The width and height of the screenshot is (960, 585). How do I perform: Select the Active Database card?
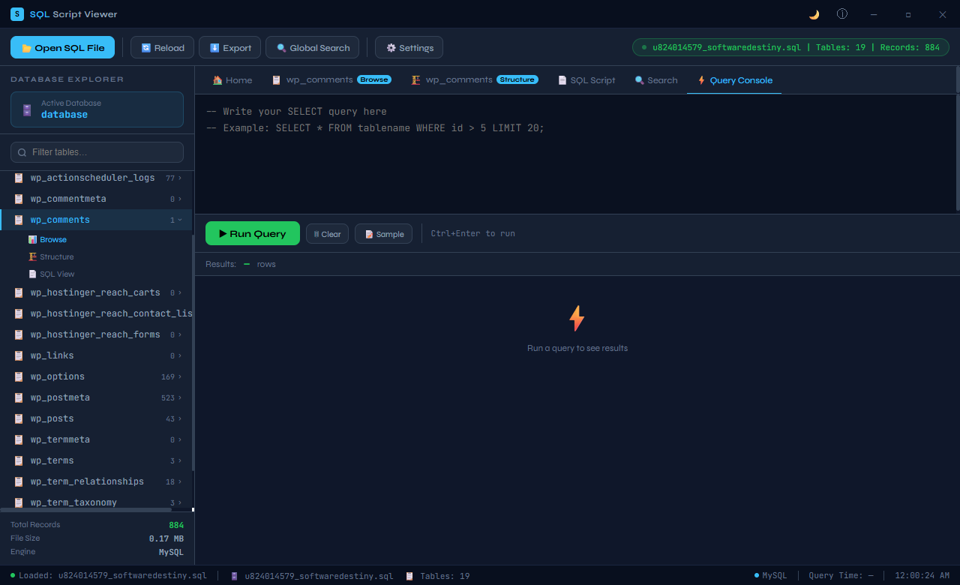click(97, 109)
